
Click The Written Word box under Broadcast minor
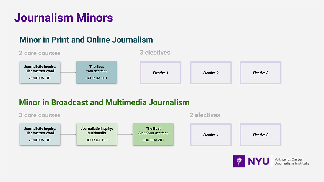tap(40, 134)
